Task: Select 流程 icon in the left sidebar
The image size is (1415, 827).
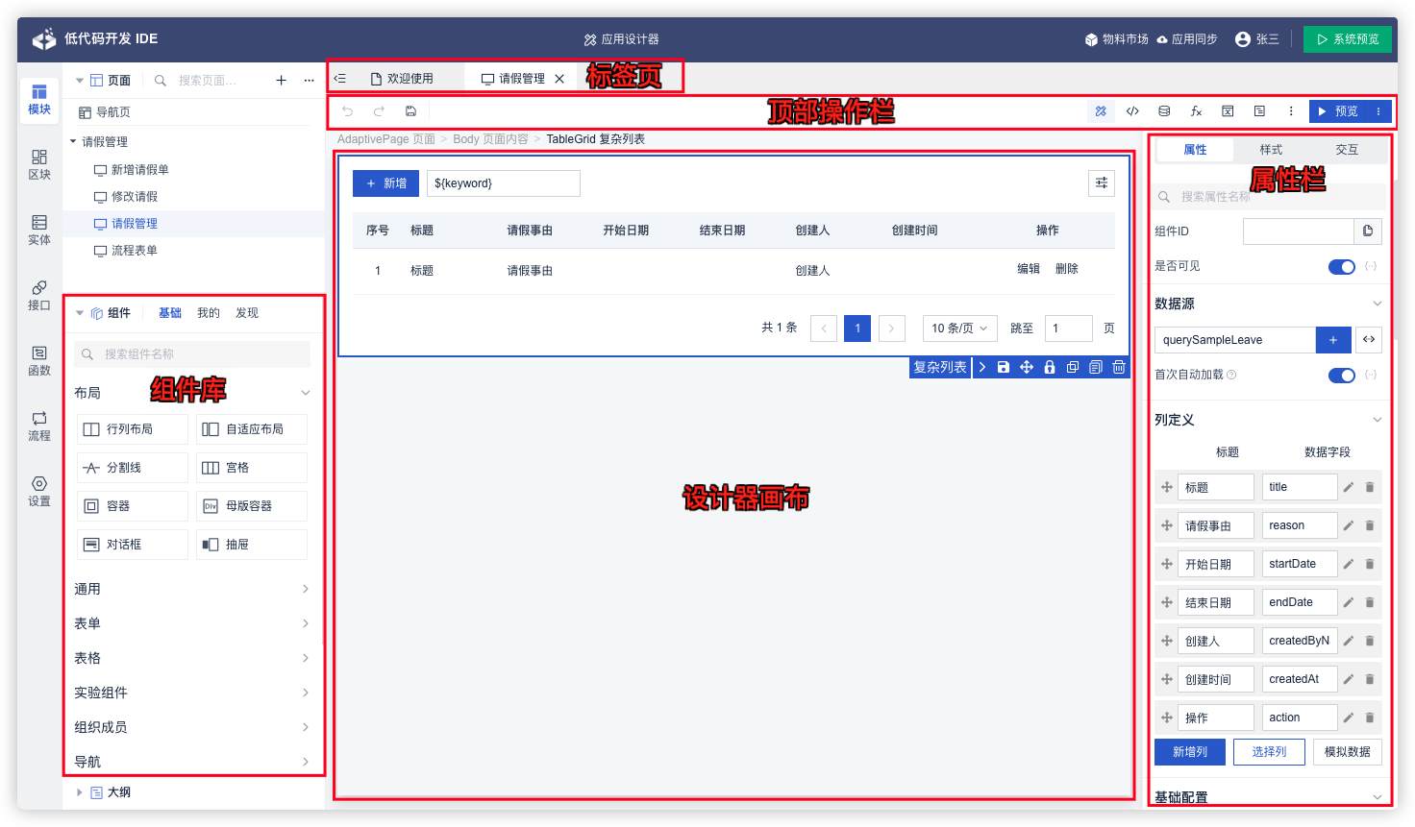Action: 38,426
